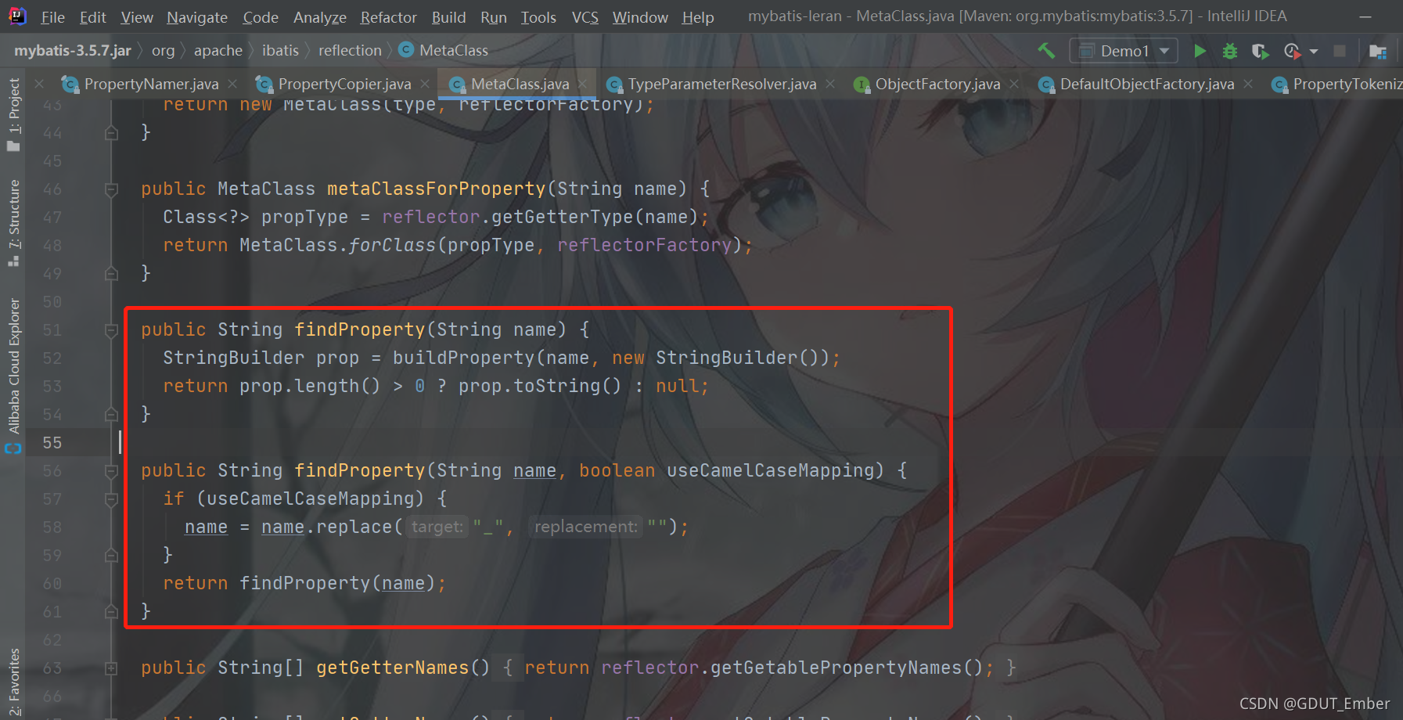Image resolution: width=1403 pixels, height=720 pixels.
Task: Switch to the PropertyCopier.java tab
Action: (x=344, y=84)
